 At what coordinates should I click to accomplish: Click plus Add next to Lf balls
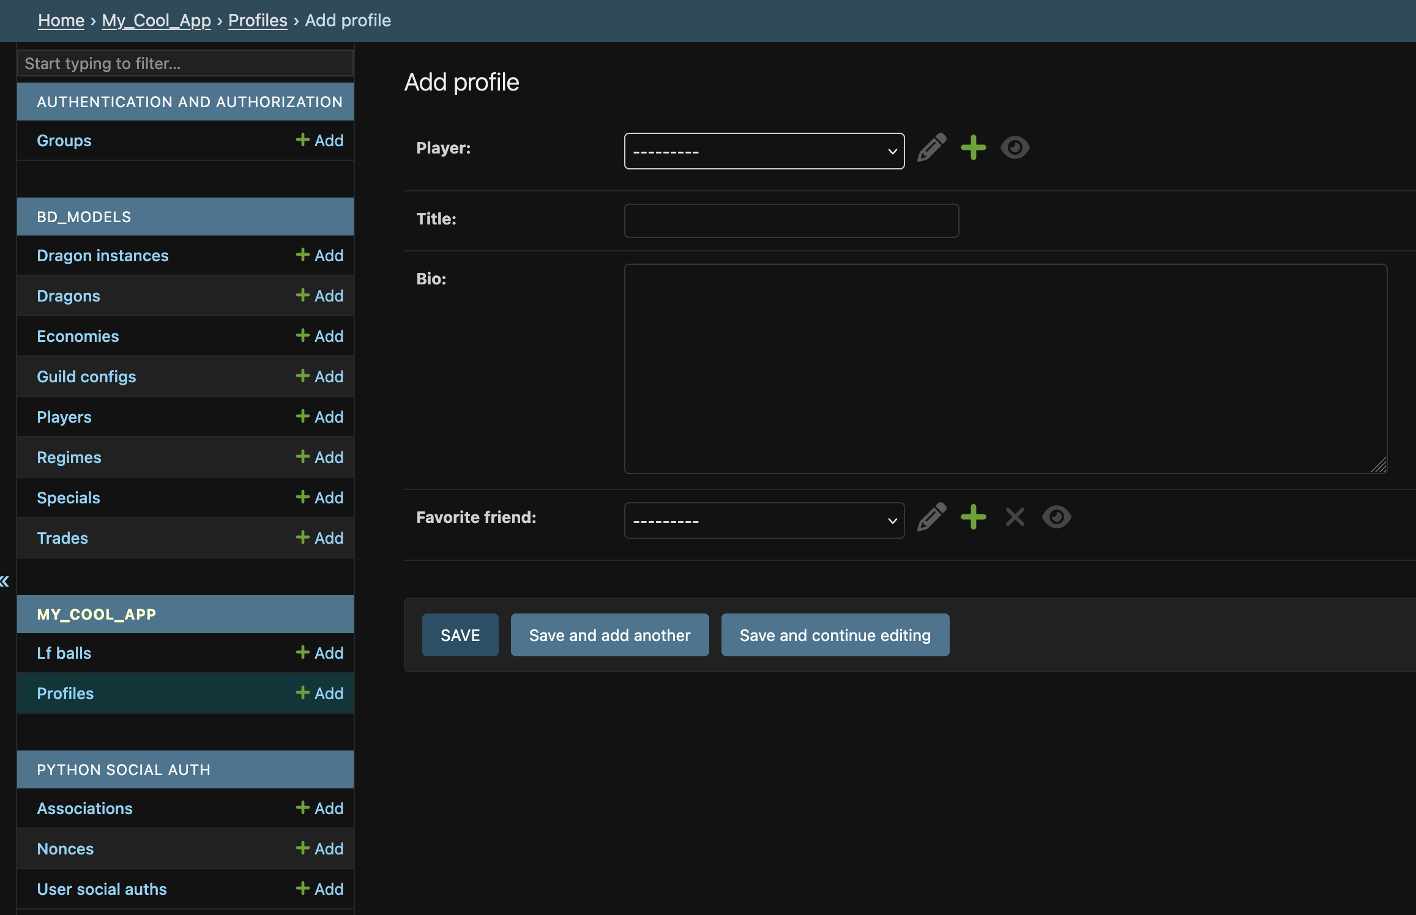(x=319, y=653)
